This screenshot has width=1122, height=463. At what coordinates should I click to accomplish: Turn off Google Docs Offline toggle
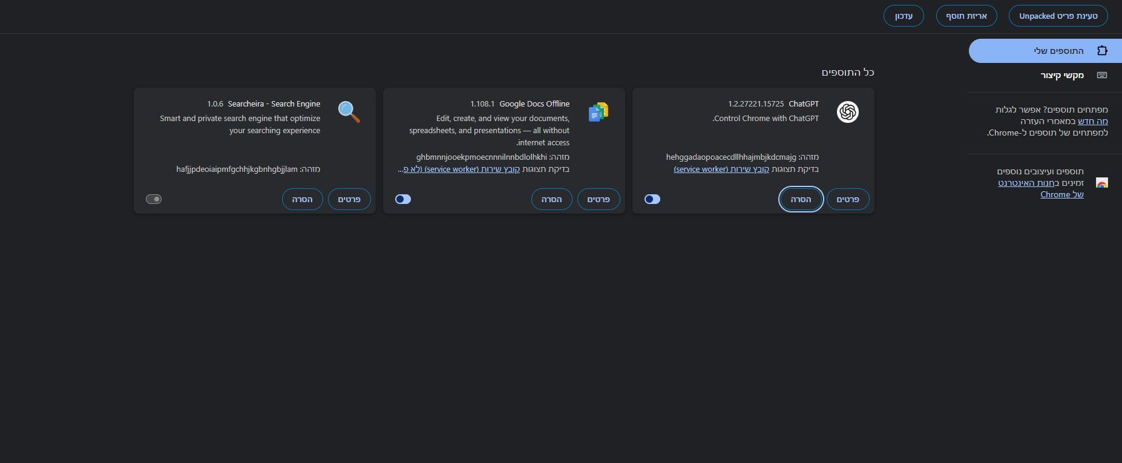coord(403,199)
